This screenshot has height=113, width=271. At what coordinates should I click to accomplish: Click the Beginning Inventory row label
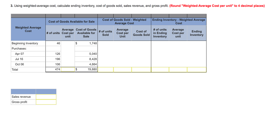click(25, 43)
